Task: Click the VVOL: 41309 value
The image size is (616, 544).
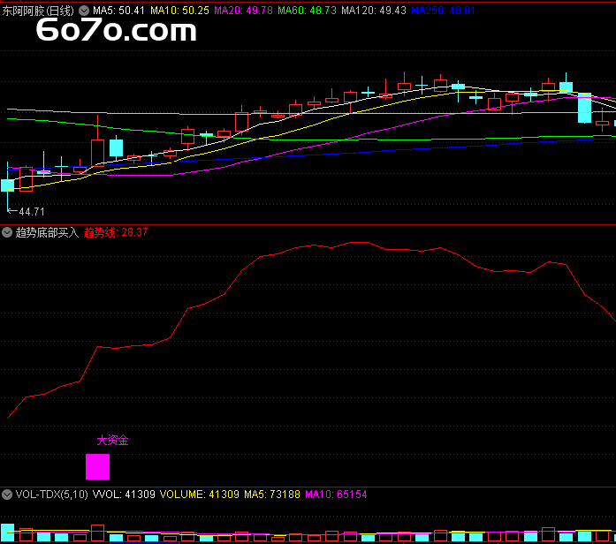Action: pyautogui.click(x=124, y=495)
